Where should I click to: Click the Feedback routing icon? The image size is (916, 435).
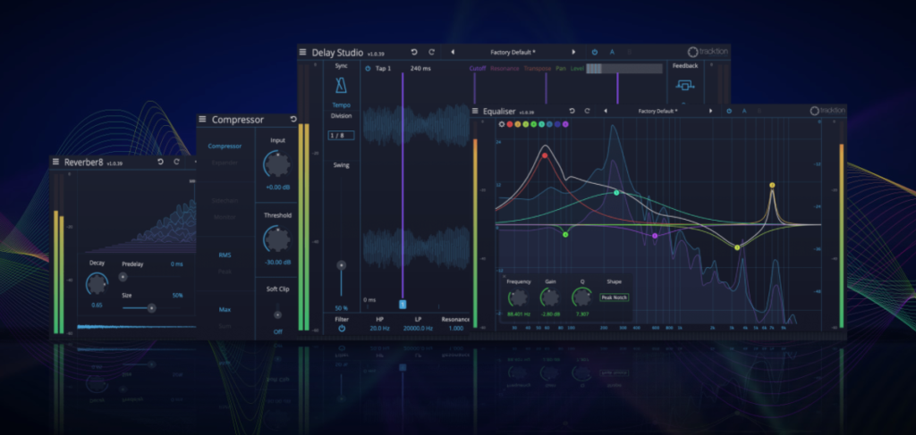coord(685,86)
